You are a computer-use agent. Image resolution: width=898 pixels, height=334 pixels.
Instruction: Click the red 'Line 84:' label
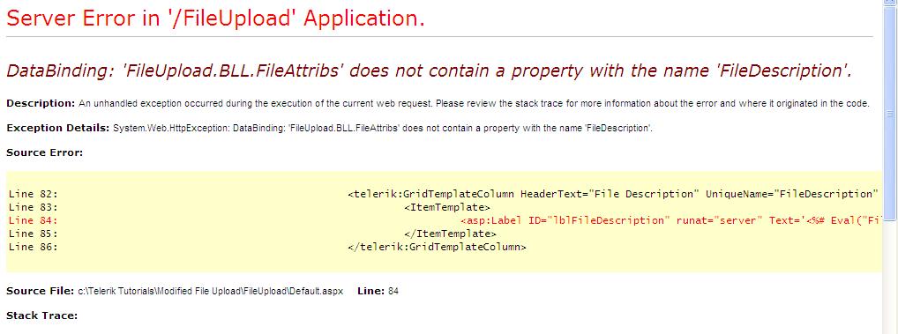point(34,220)
